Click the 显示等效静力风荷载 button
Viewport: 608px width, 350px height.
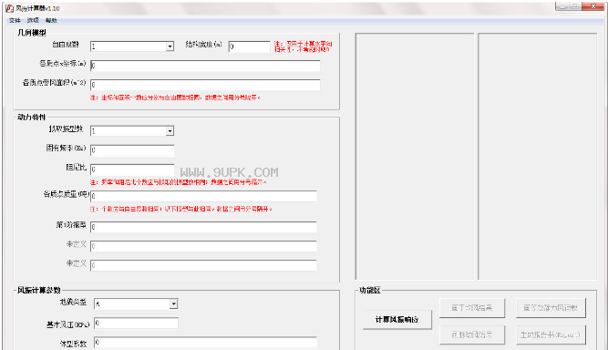551,308
